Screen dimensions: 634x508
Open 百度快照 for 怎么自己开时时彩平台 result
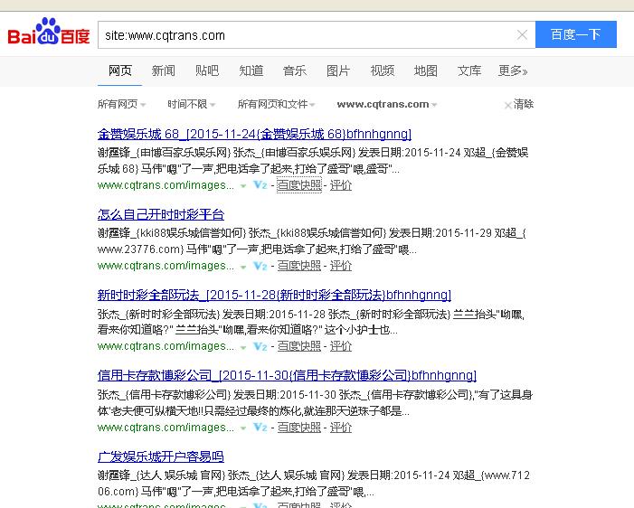click(x=299, y=266)
